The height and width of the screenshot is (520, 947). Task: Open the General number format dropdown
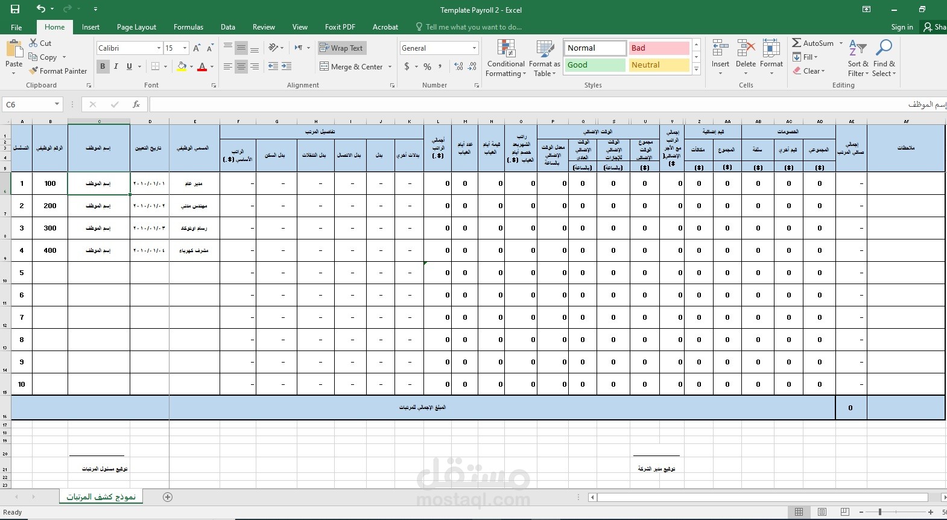[x=474, y=48]
